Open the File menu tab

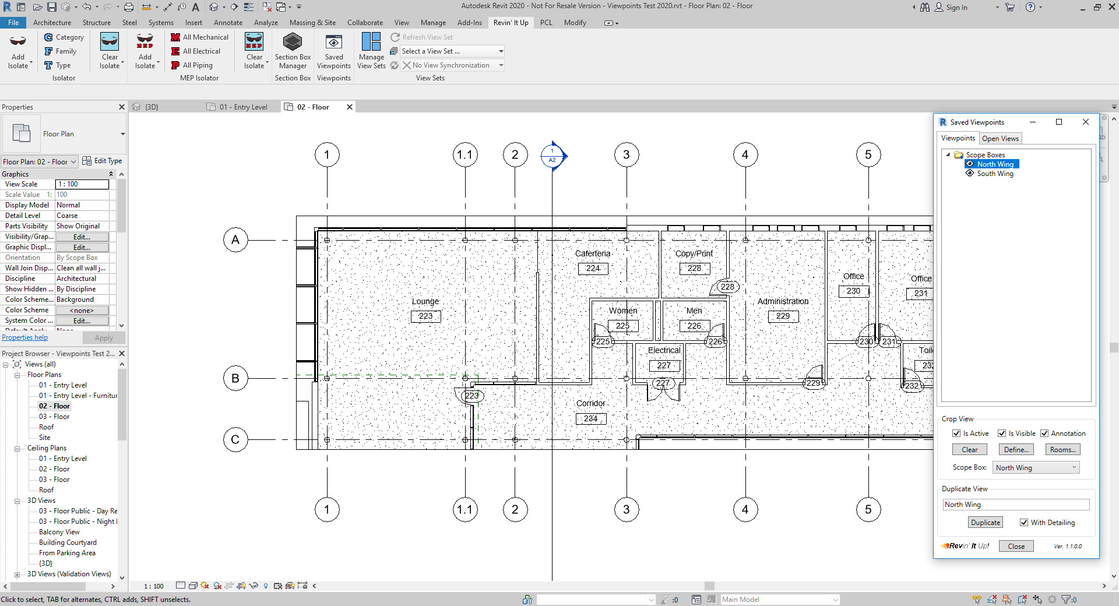click(x=13, y=23)
